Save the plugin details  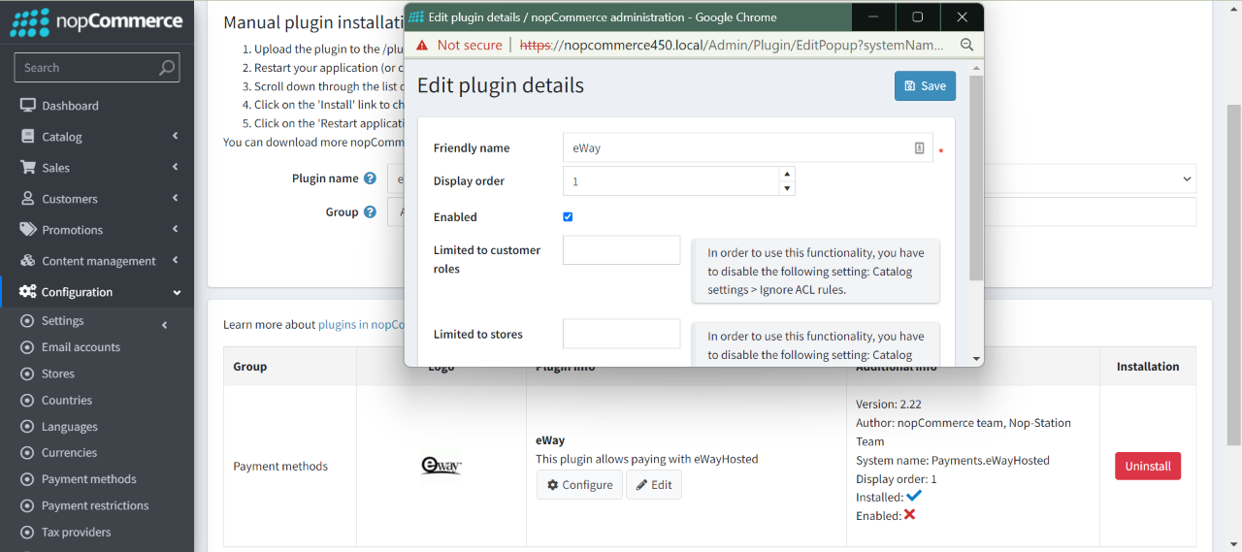(x=925, y=85)
